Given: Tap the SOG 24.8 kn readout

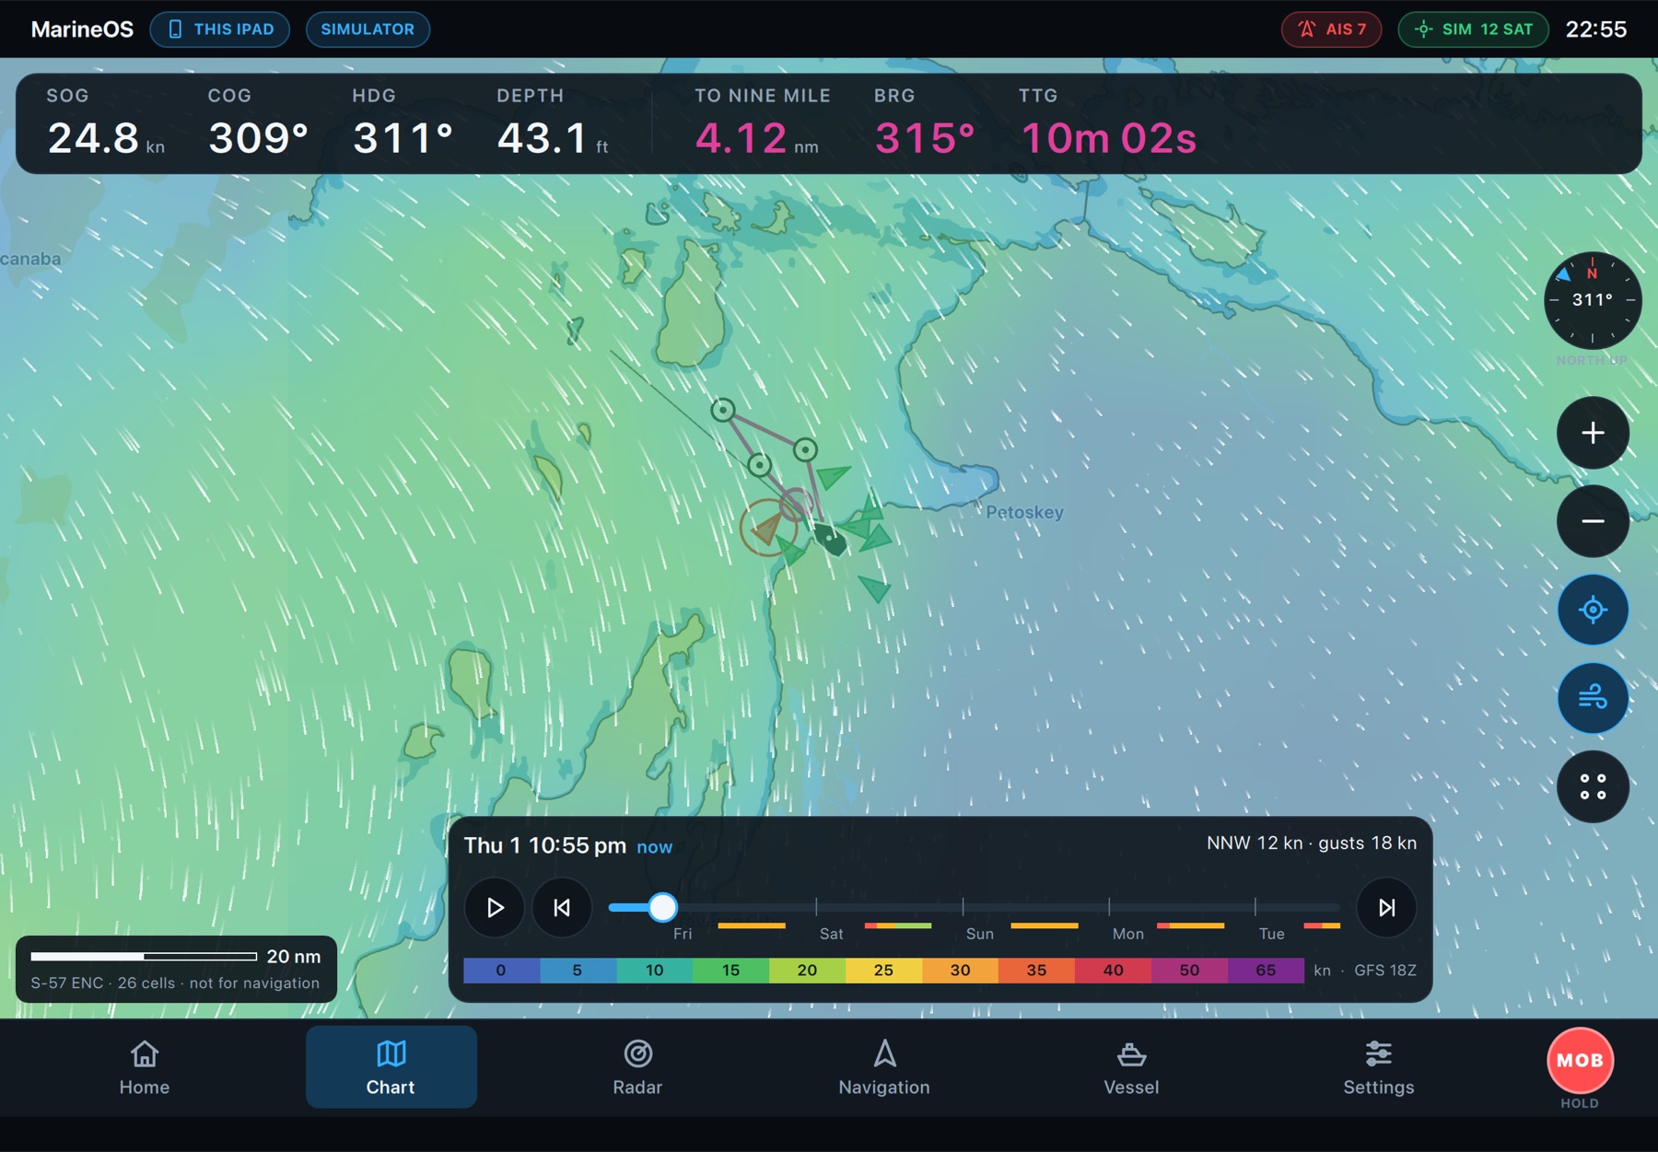Looking at the screenshot, I should 106,123.
